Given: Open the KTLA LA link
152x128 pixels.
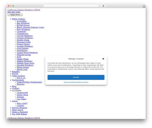Looking at the screenshot, I should pyautogui.click(x=21, y=78).
